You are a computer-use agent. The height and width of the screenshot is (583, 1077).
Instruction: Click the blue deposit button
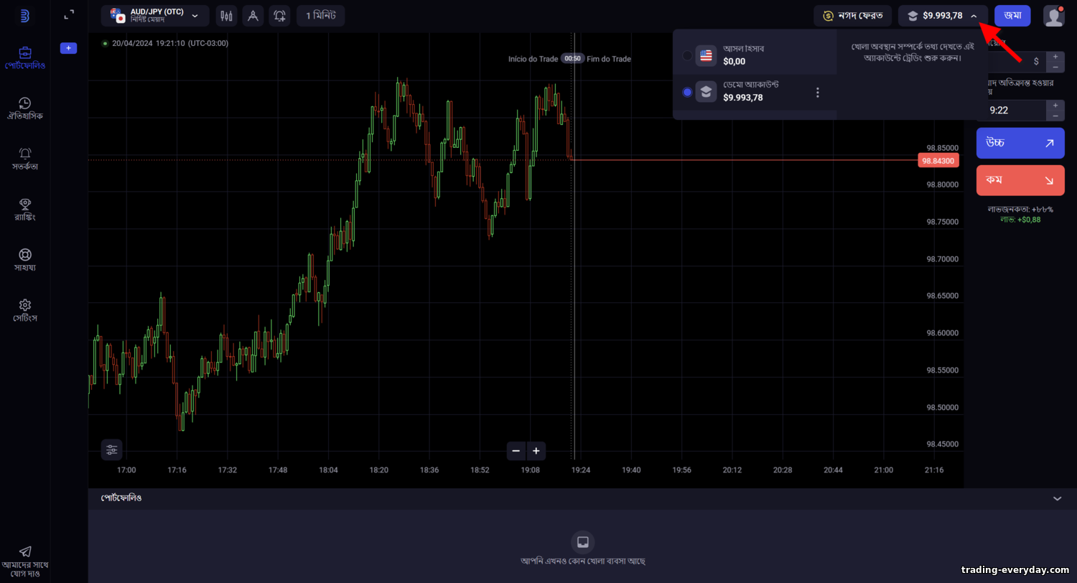point(1012,16)
